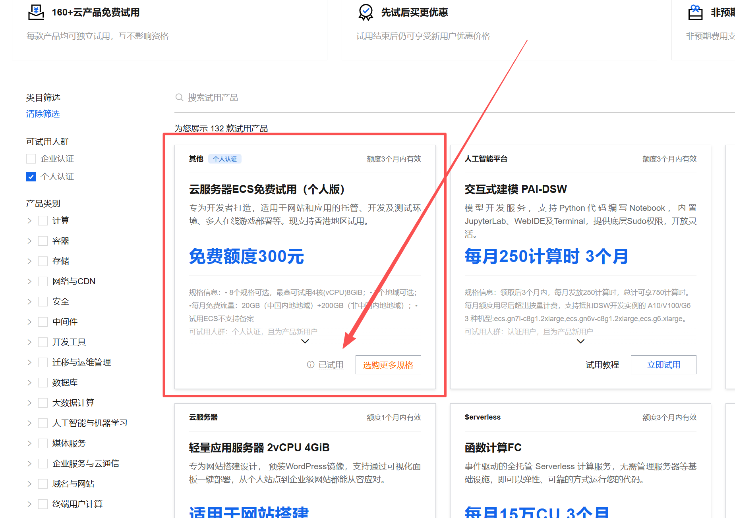Expand the 网络与CDN category chevron
This screenshot has width=735, height=518.
point(29,281)
